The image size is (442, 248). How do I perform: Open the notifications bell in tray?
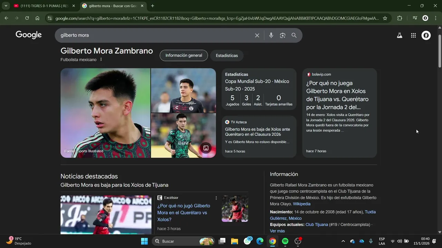pyautogui.click(x=434, y=241)
